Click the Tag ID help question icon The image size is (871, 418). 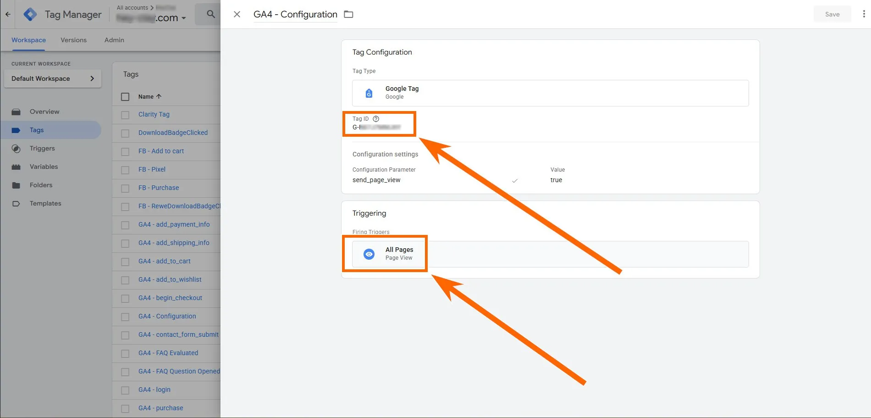click(376, 119)
